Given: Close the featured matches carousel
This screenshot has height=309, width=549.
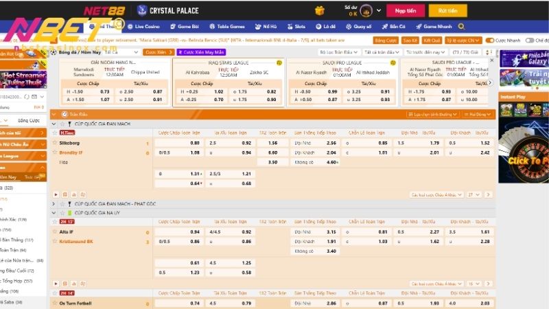Looking at the screenshot, I should coord(491,60).
